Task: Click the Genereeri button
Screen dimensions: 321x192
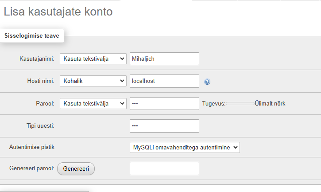Action: (76, 168)
